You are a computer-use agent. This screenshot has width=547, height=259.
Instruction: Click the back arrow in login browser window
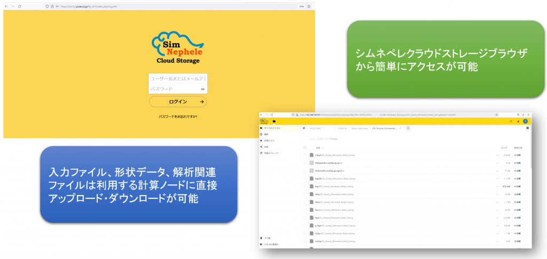(6, 6)
